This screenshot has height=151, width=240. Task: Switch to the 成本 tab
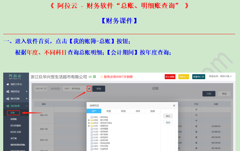[x=138, y=111]
